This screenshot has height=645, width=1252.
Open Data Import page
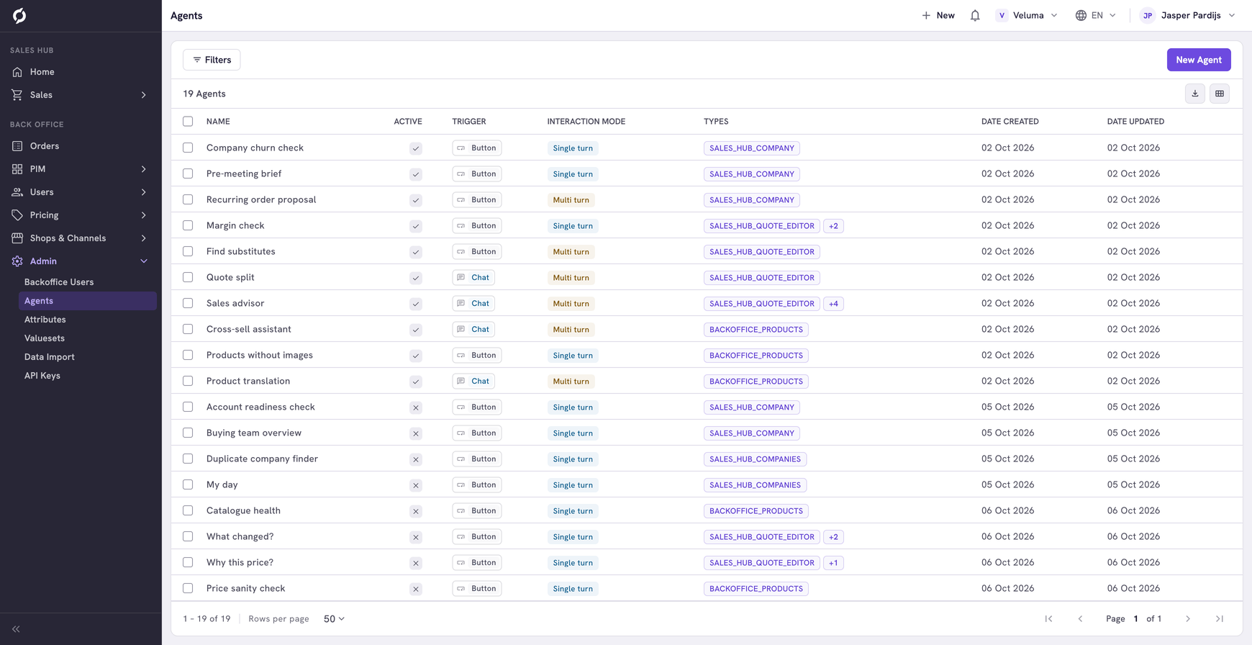50,357
